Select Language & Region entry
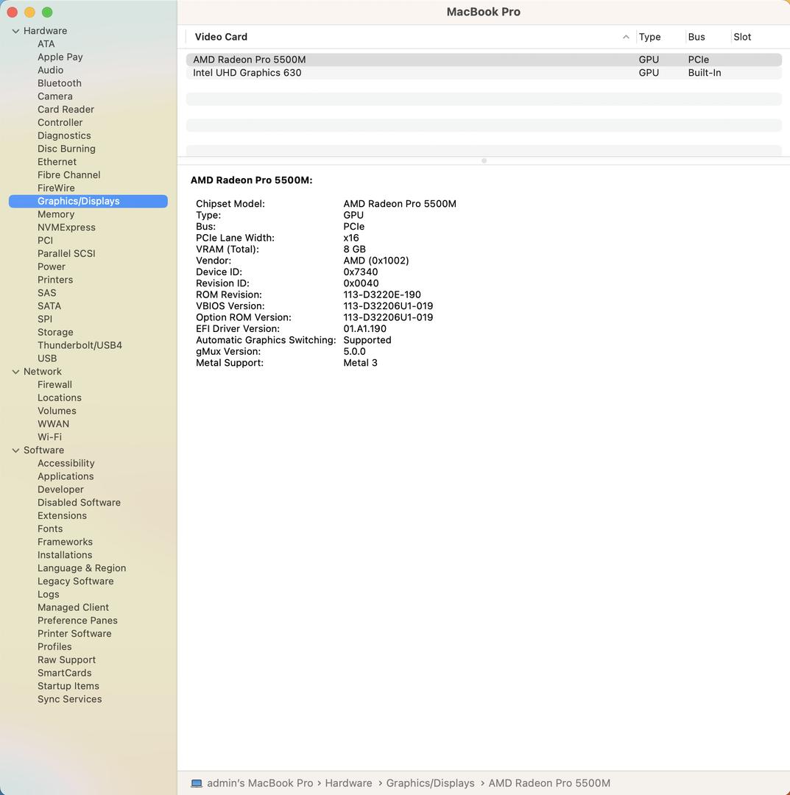The height and width of the screenshot is (795, 790). pyautogui.click(x=82, y=568)
